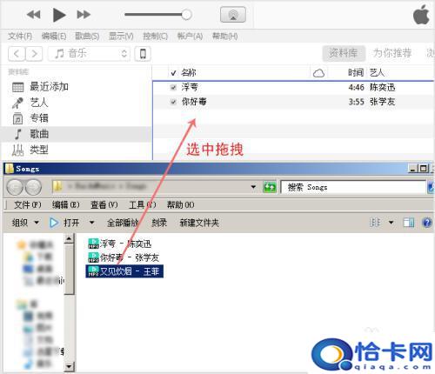Image resolution: width=435 pixels, height=374 pixels.
Task: Uncheck the 浮夸 song checkbox
Action: (x=173, y=87)
